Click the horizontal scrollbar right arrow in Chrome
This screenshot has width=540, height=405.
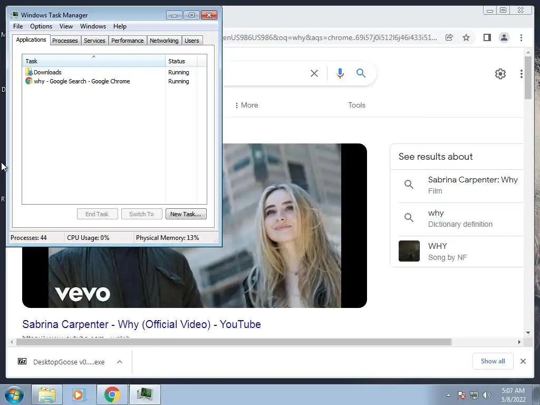point(519,342)
